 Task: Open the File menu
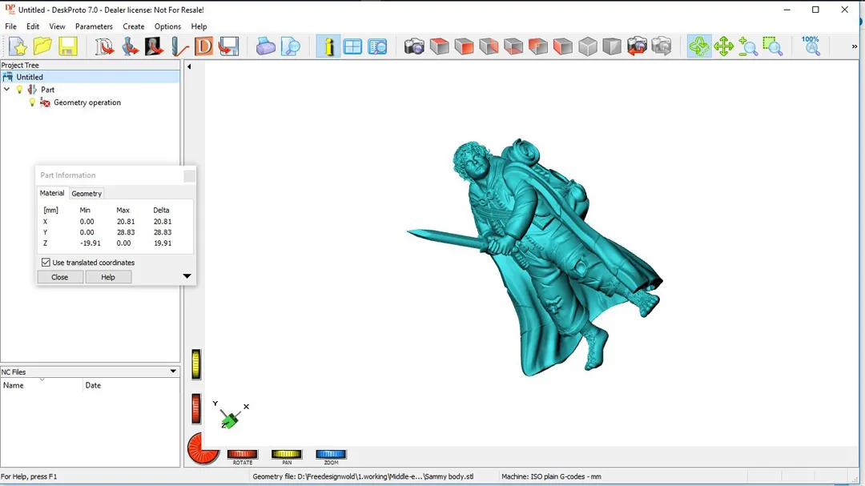pos(10,26)
